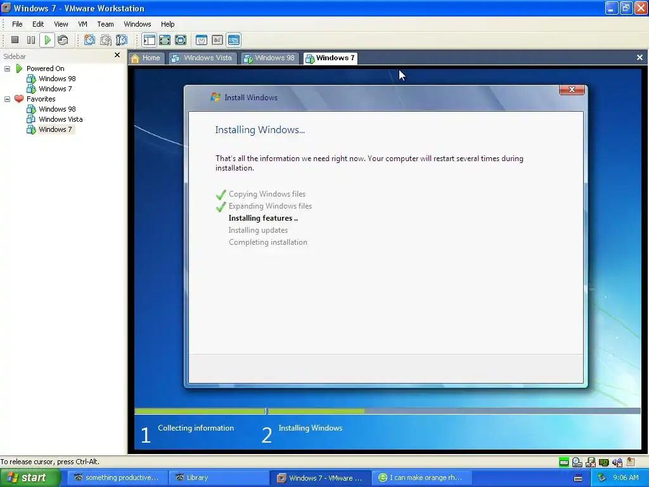
Task: Switch to the Windows Vista tab
Action: click(202, 58)
